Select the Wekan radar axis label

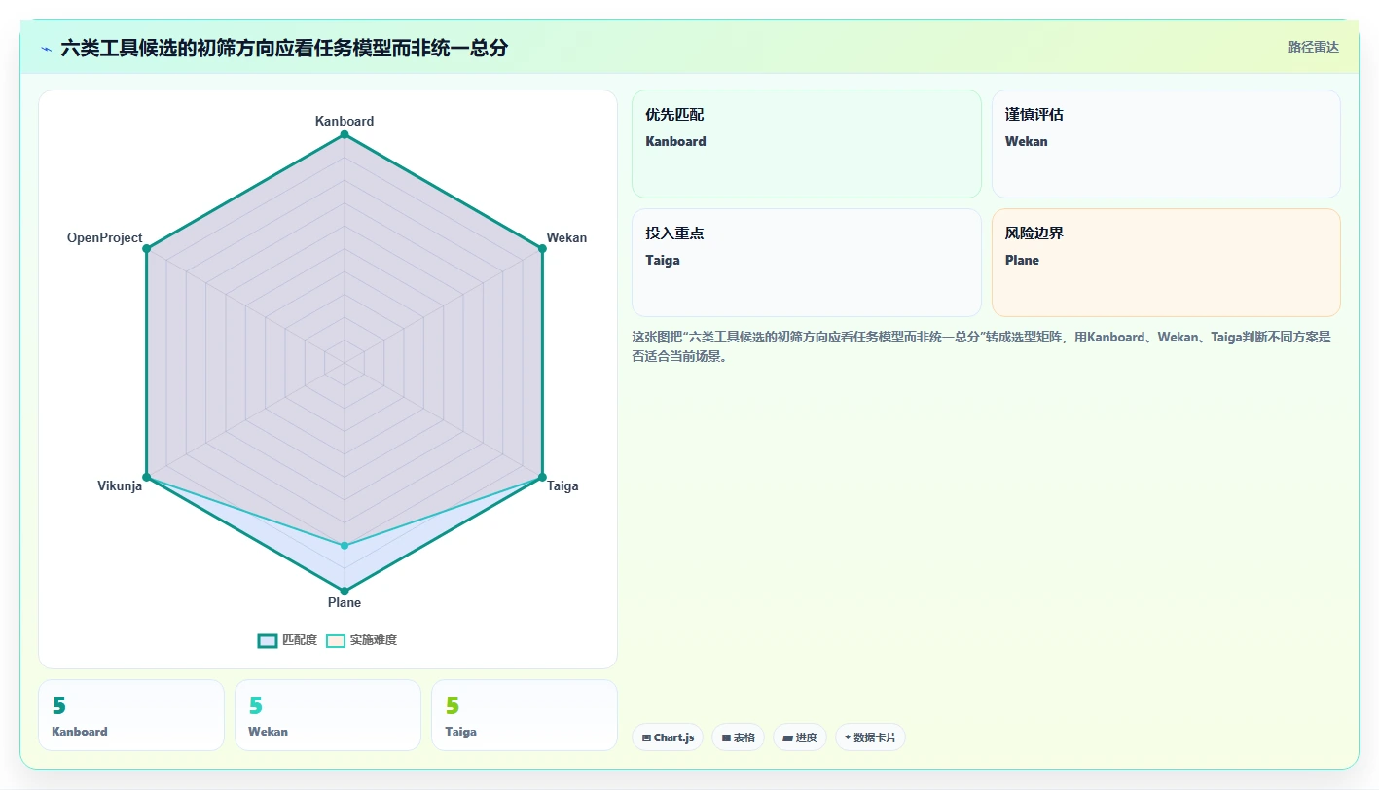coord(566,237)
